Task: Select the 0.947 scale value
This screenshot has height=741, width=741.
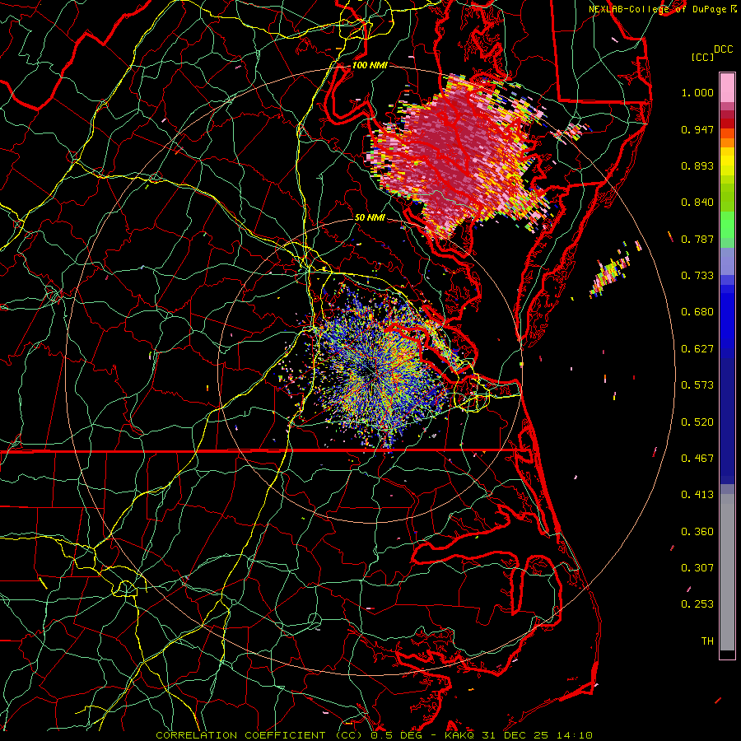Action: coord(697,129)
